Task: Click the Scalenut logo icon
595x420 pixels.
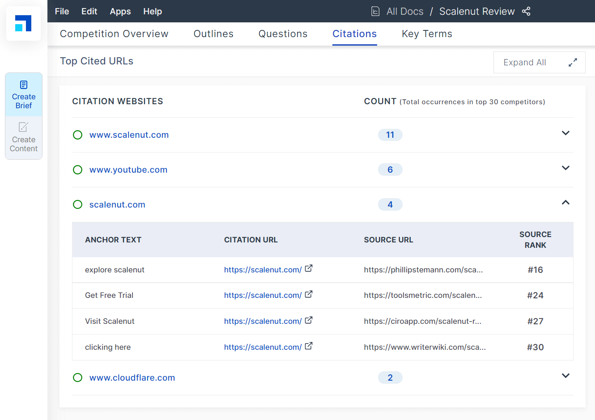Action: pos(23,23)
